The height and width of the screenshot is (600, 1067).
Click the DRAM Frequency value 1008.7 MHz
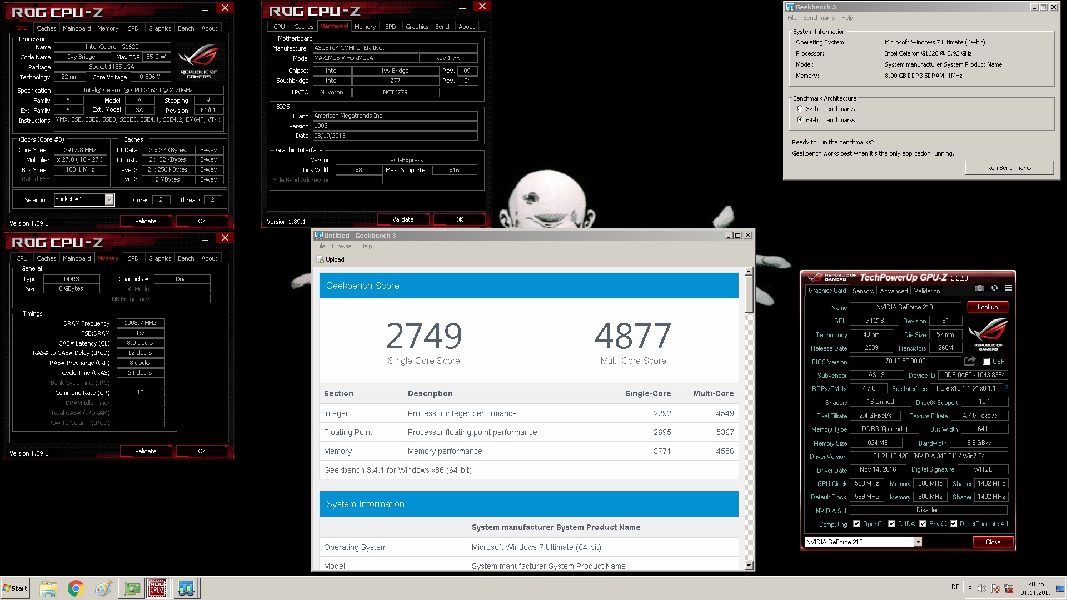140,323
